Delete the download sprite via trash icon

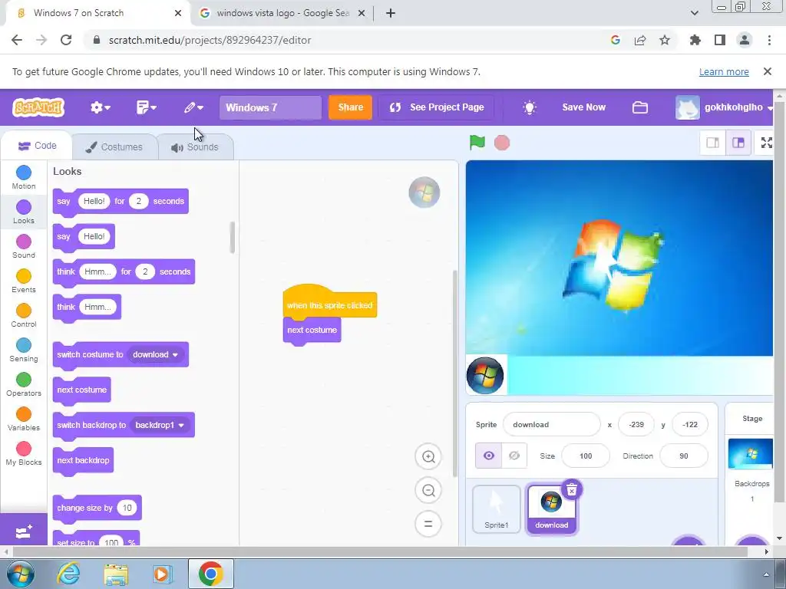pos(571,489)
